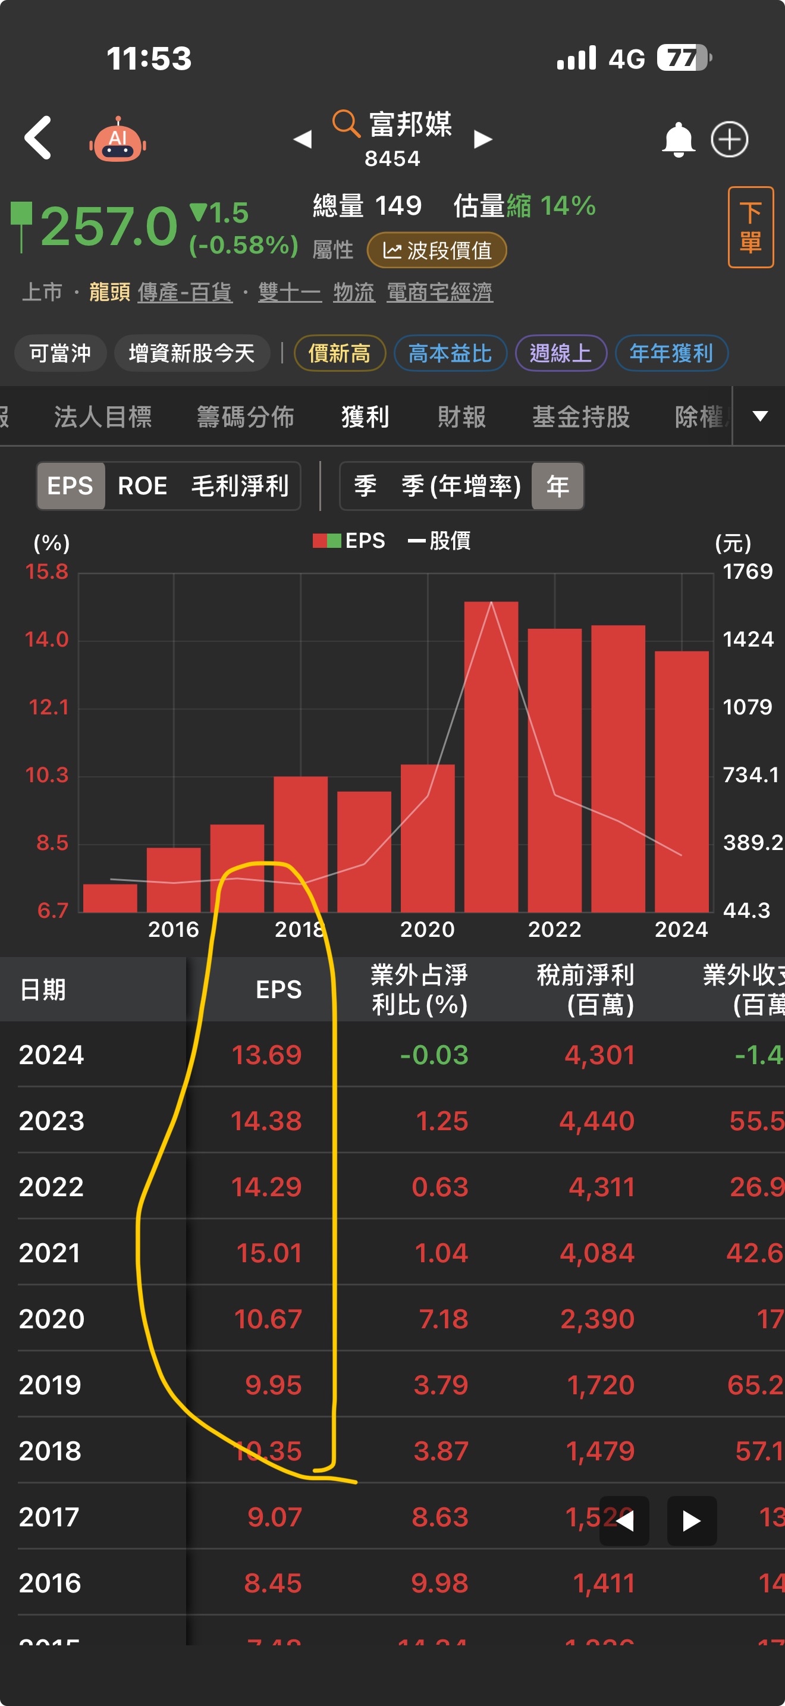Open price alert bell icon
This screenshot has height=1706, width=785.
click(x=679, y=139)
